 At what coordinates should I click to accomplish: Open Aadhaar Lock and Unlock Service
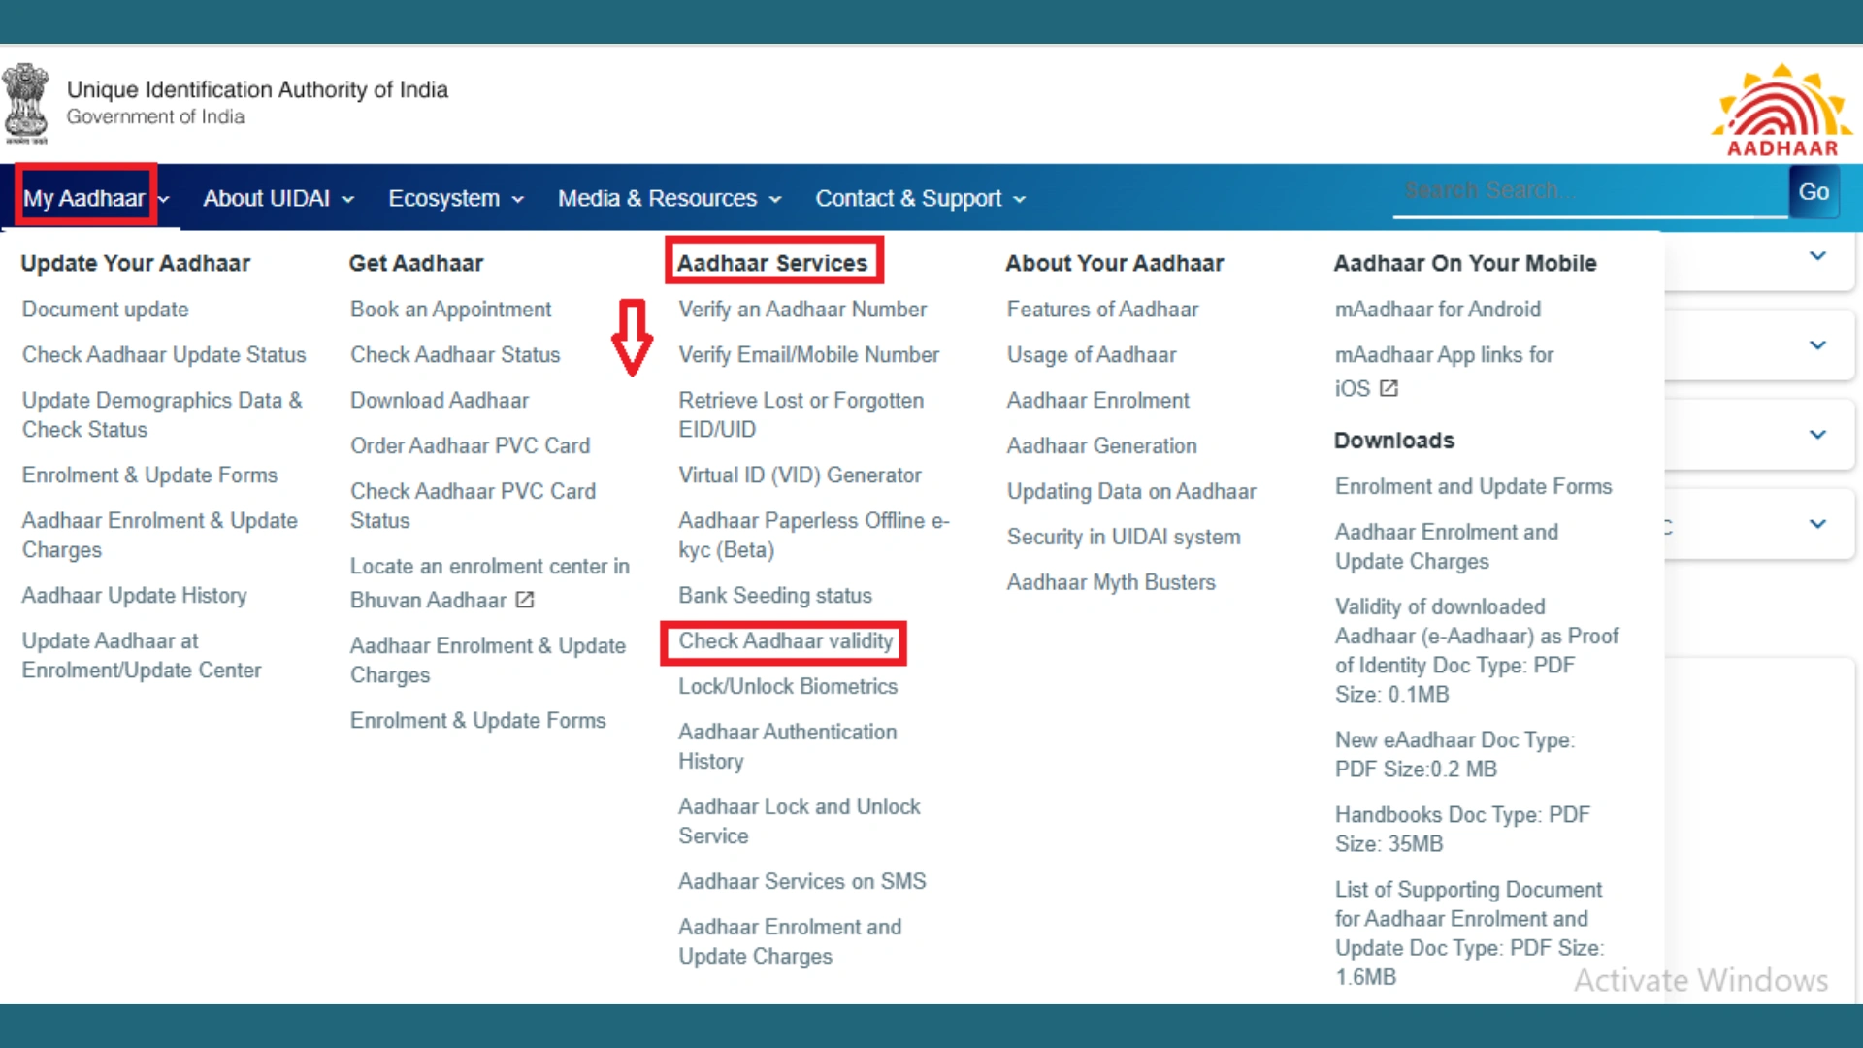(x=800, y=821)
